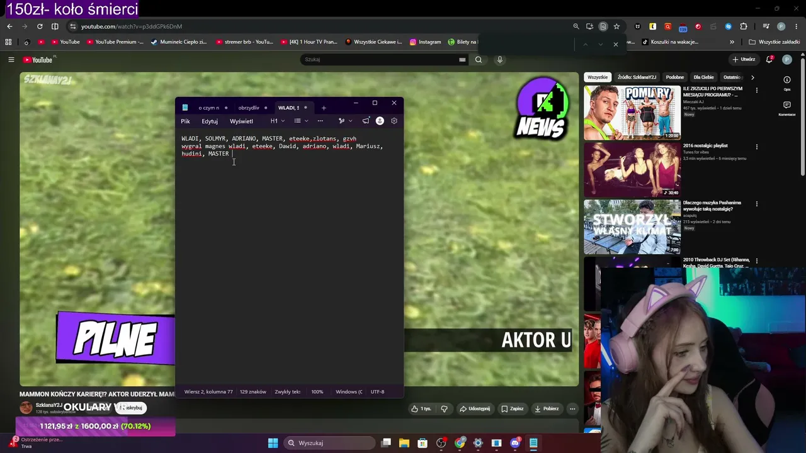Expand hidden bookmarks overflow chevron
This screenshot has width=806, height=453.
tap(732, 42)
